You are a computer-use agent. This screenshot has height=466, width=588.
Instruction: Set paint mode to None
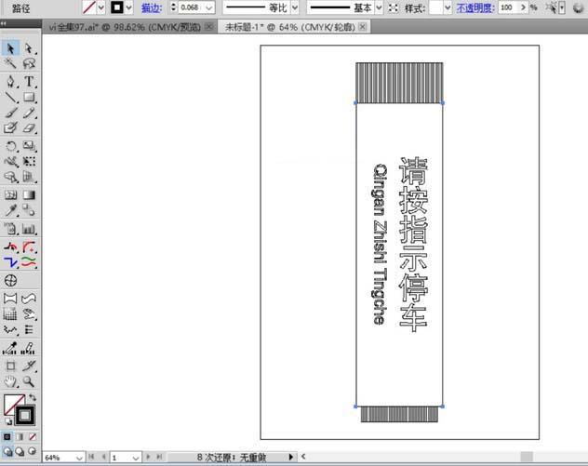click(33, 437)
